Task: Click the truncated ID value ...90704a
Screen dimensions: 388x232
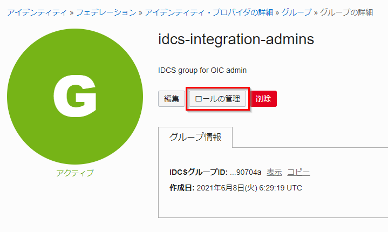Action: (x=246, y=172)
